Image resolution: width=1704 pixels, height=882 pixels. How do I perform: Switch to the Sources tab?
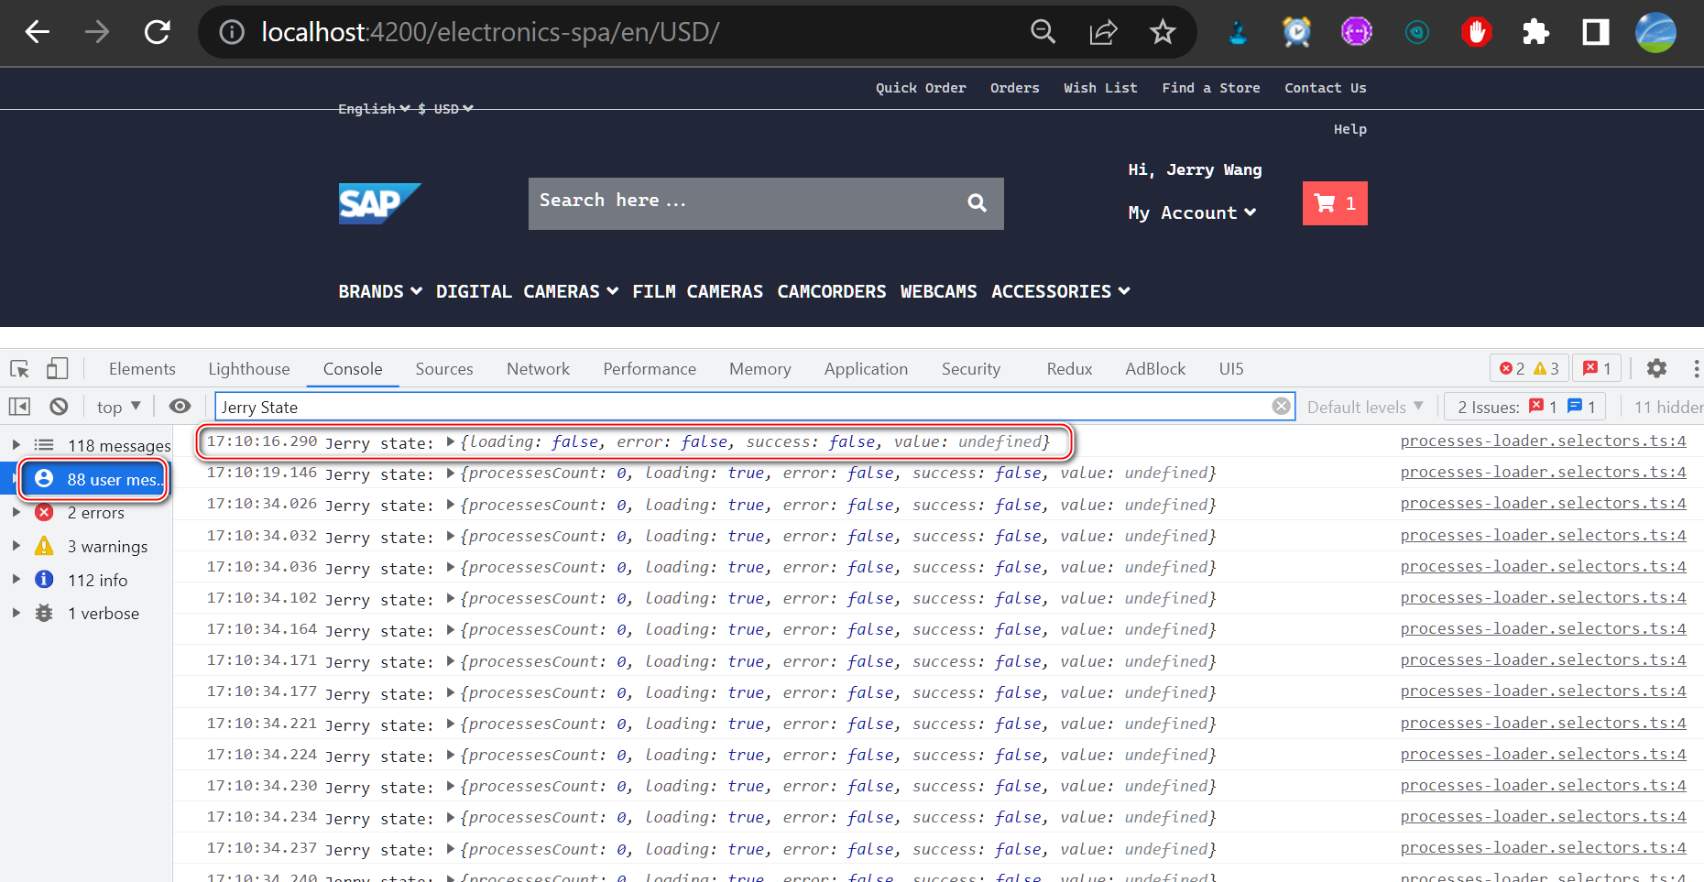444,368
